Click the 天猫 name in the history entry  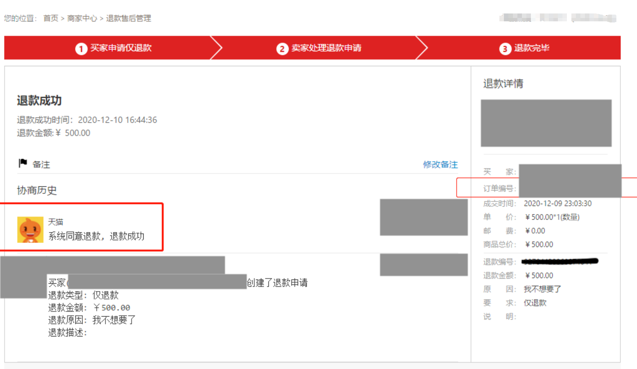point(55,222)
